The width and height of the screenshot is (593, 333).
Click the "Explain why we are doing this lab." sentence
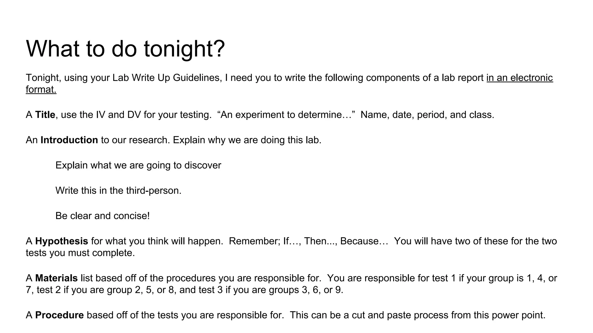coord(247,140)
